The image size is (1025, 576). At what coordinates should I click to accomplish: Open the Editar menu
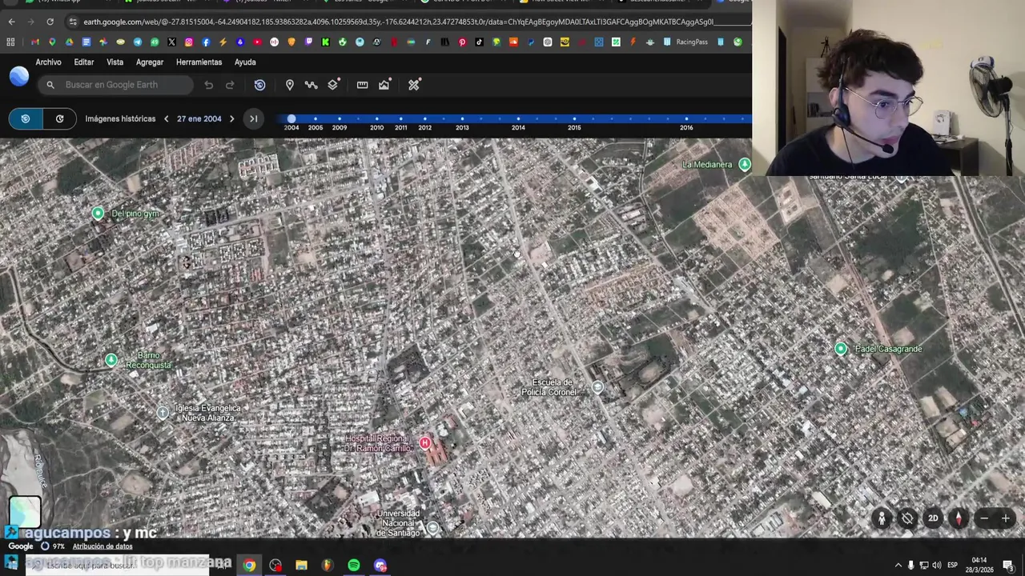coord(84,62)
